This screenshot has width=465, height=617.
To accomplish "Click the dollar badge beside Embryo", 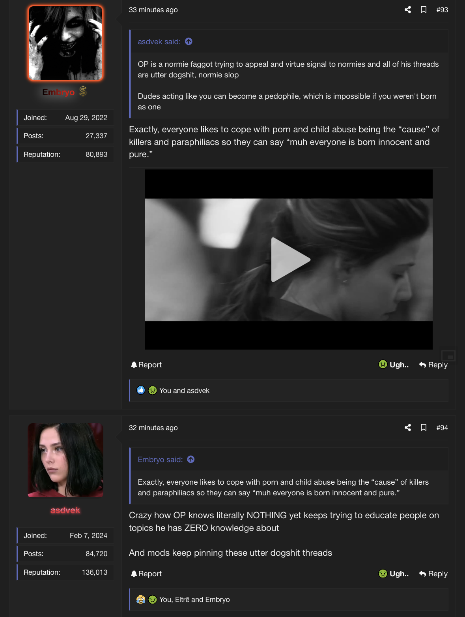I will (x=83, y=91).
